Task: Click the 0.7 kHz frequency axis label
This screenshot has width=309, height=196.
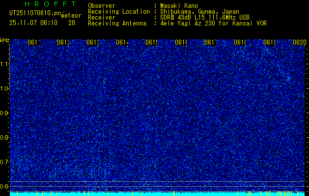Action: tap(5, 162)
